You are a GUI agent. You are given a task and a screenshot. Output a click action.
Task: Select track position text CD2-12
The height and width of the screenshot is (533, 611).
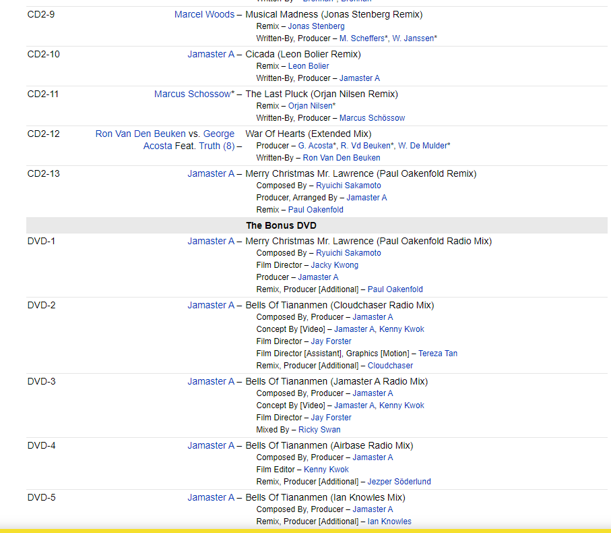pyautogui.click(x=43, y=134)
